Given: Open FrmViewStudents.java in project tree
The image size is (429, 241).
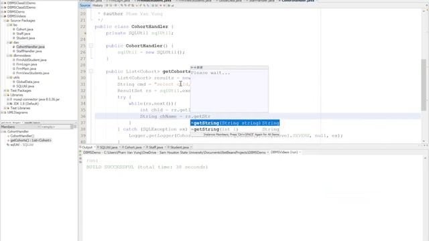Looking at the screenshot, I should (x=33, y=73).
